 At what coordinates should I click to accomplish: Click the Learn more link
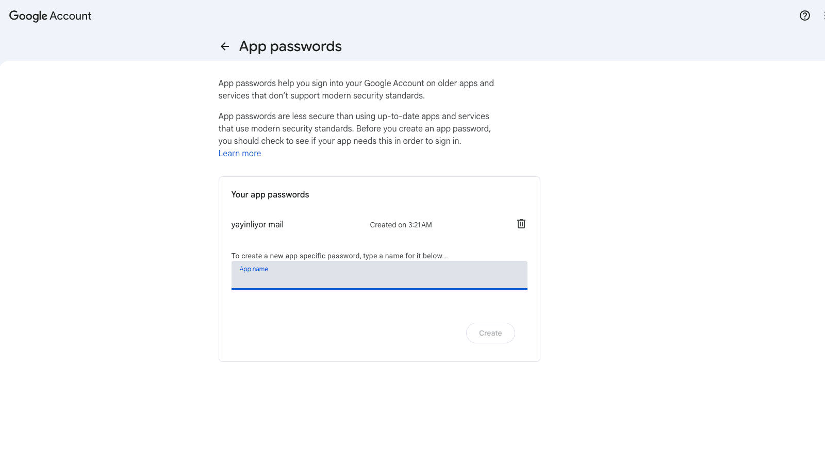239,153
